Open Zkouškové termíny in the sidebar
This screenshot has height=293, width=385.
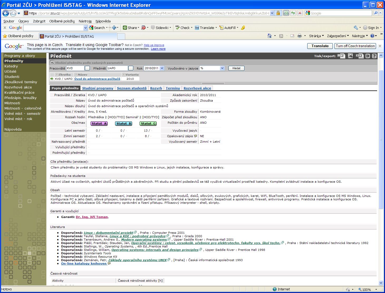click(21, 82)
